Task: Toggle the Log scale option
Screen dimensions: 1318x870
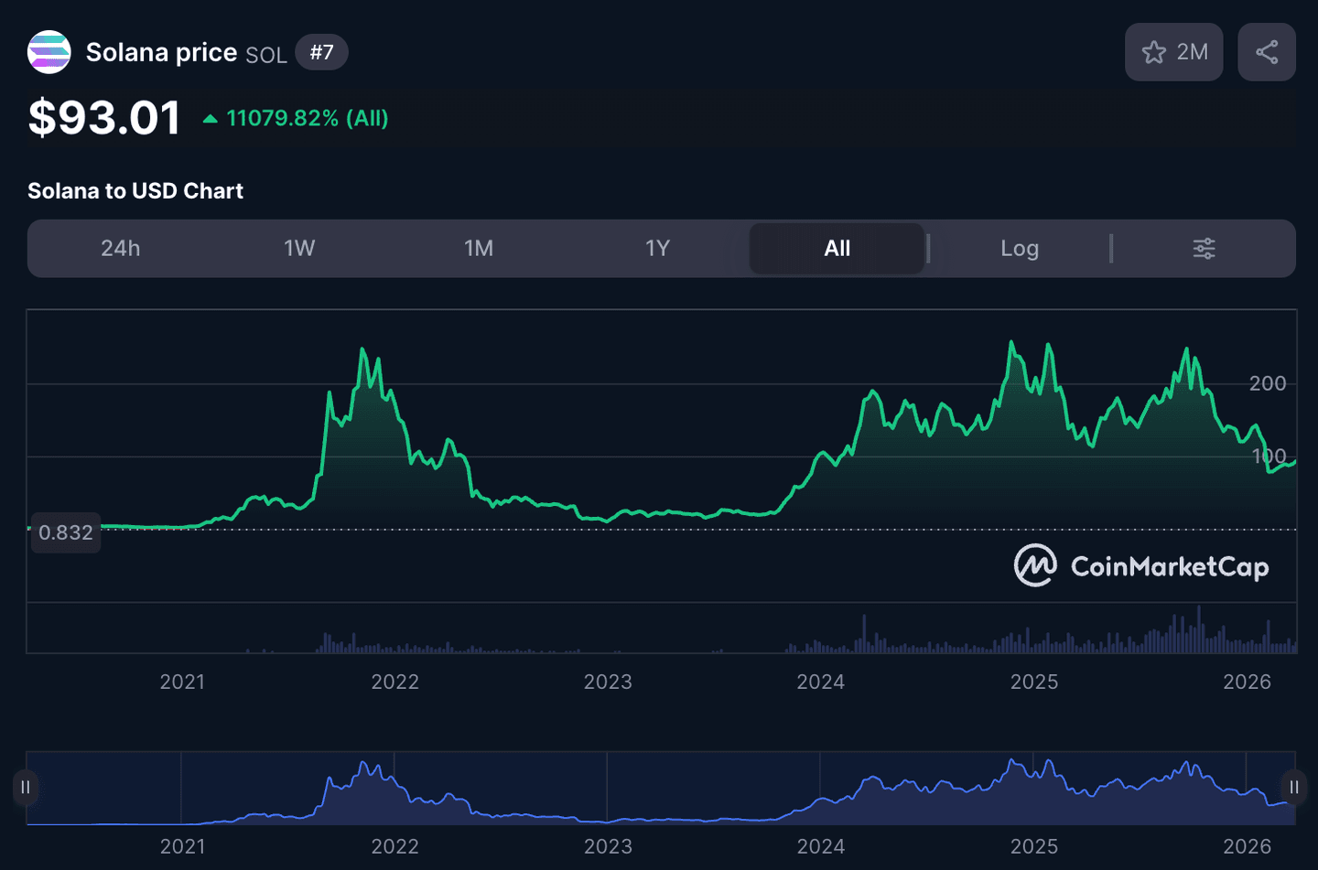Action: point(1019,248)
